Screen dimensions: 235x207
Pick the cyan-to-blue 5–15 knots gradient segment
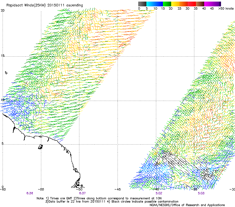pos(155,4)
